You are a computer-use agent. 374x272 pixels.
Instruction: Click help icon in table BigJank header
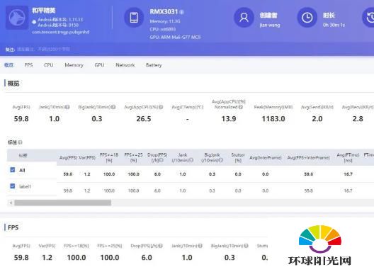pyautogui.click(x=220, y=160)
